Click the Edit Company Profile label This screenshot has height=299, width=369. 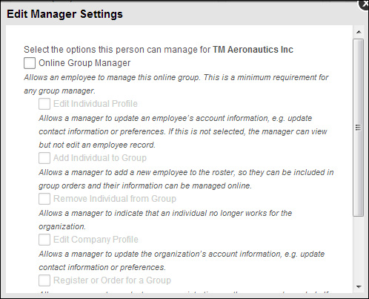pyautogui.click(x=96, y=240)
